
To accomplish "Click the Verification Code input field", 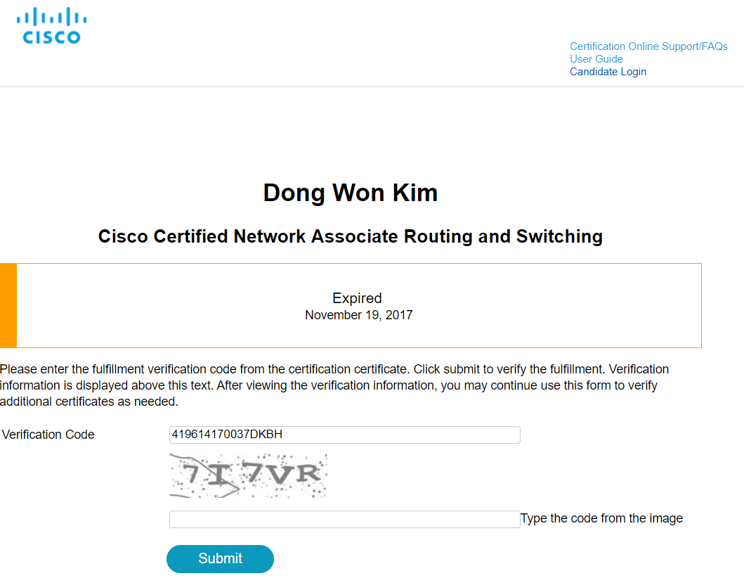I will point(344,435).
